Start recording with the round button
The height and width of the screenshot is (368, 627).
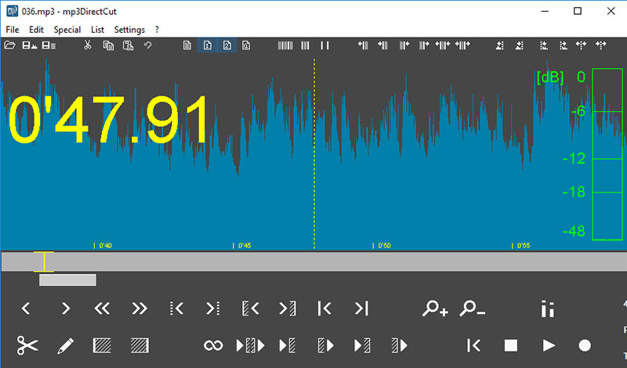(585, 345)
